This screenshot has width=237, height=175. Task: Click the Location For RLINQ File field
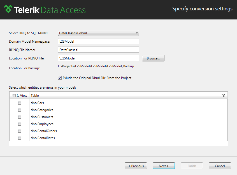click(x=99, y=58)
